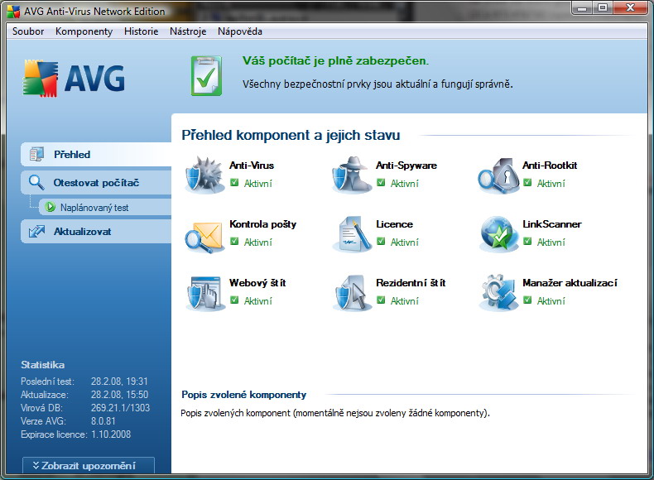The height and width of the screenshot is (480, 654).
Task: Click the Verze AVG value 8.0.81
Action: click(x=103, y=421)
